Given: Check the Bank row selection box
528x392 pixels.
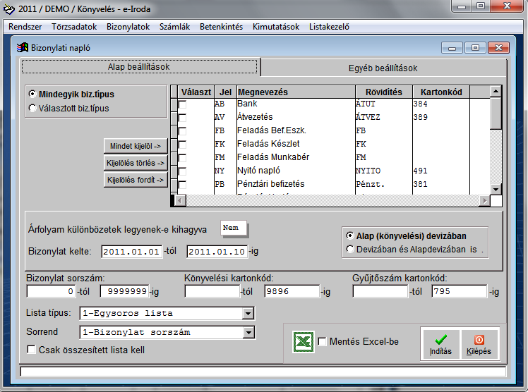Looking at the screenshot, I should tap(184, 104).
